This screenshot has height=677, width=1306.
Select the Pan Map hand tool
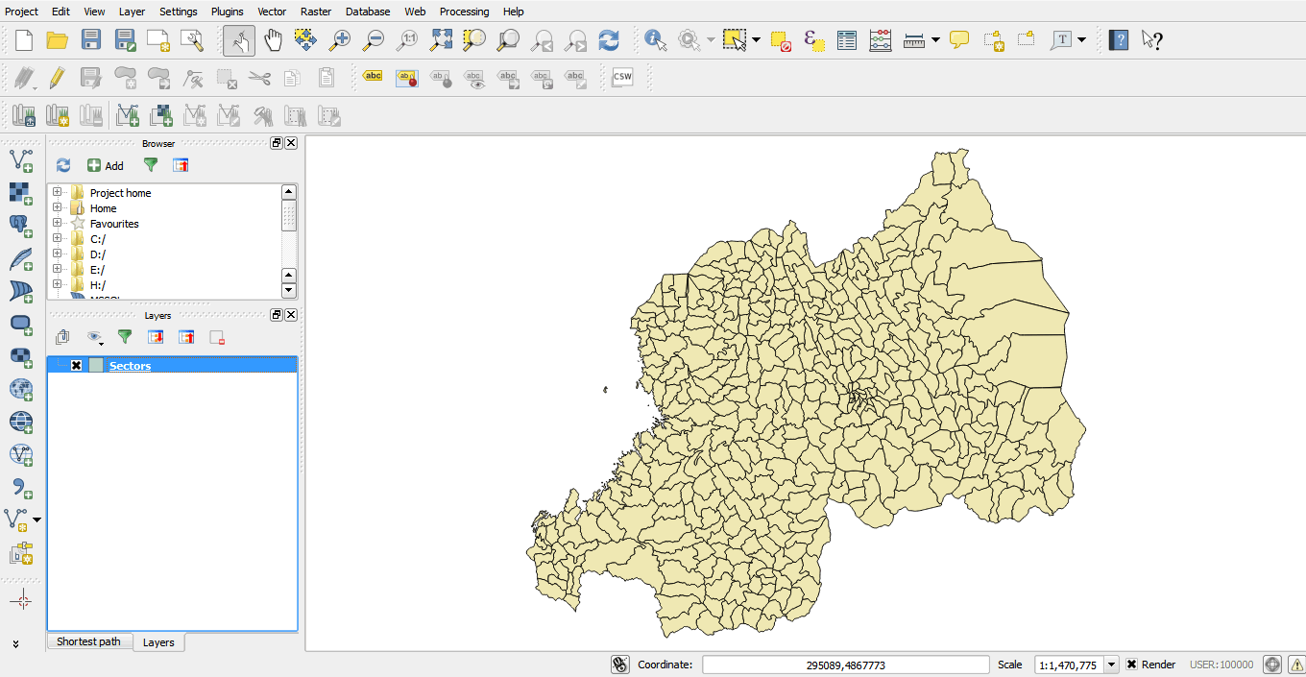274,40
